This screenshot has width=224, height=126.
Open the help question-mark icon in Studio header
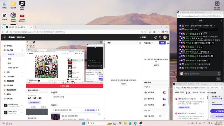pos(155,37)
